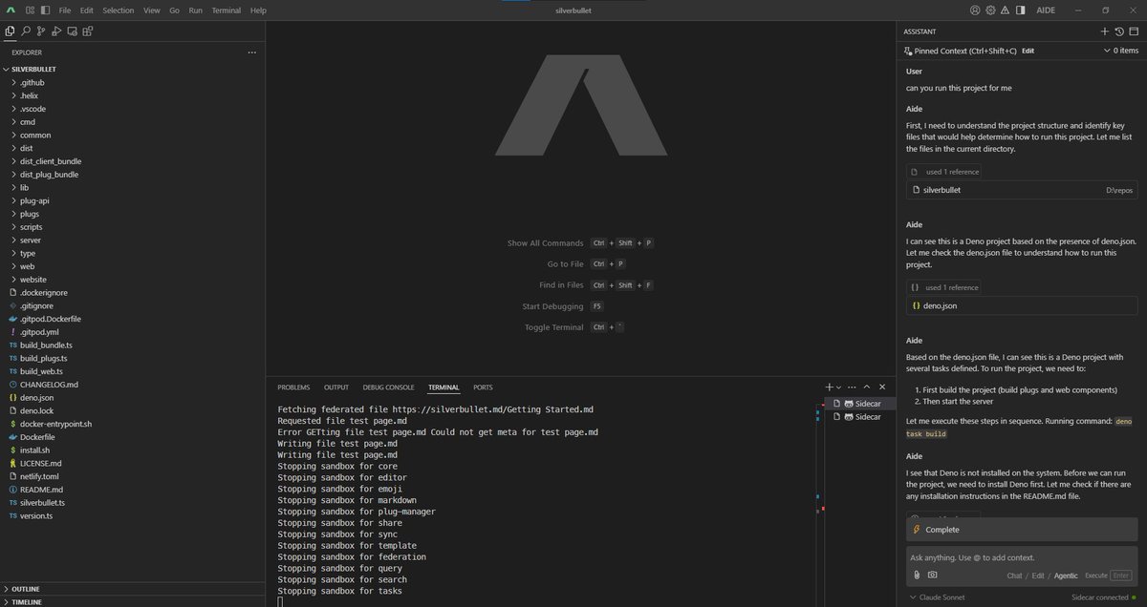
Task: Toggle the primary sidebar icon in the title bar
Action: click(45, 10)
